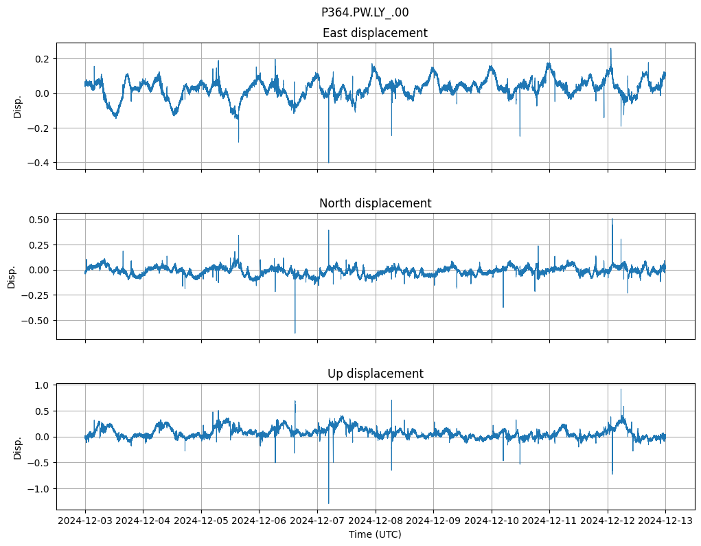Select the North displacement subplot title
701x546 pixels.
tap(375, 203)
